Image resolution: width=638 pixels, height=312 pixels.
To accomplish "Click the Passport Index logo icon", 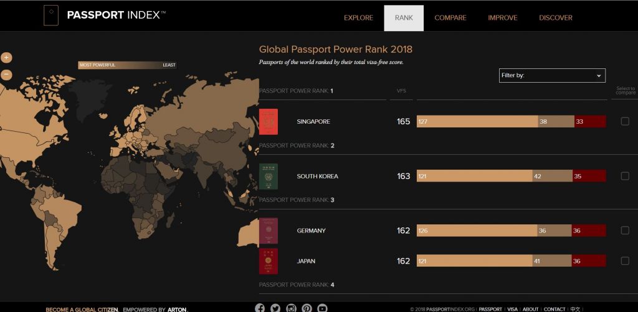I will tap(51, 16).
